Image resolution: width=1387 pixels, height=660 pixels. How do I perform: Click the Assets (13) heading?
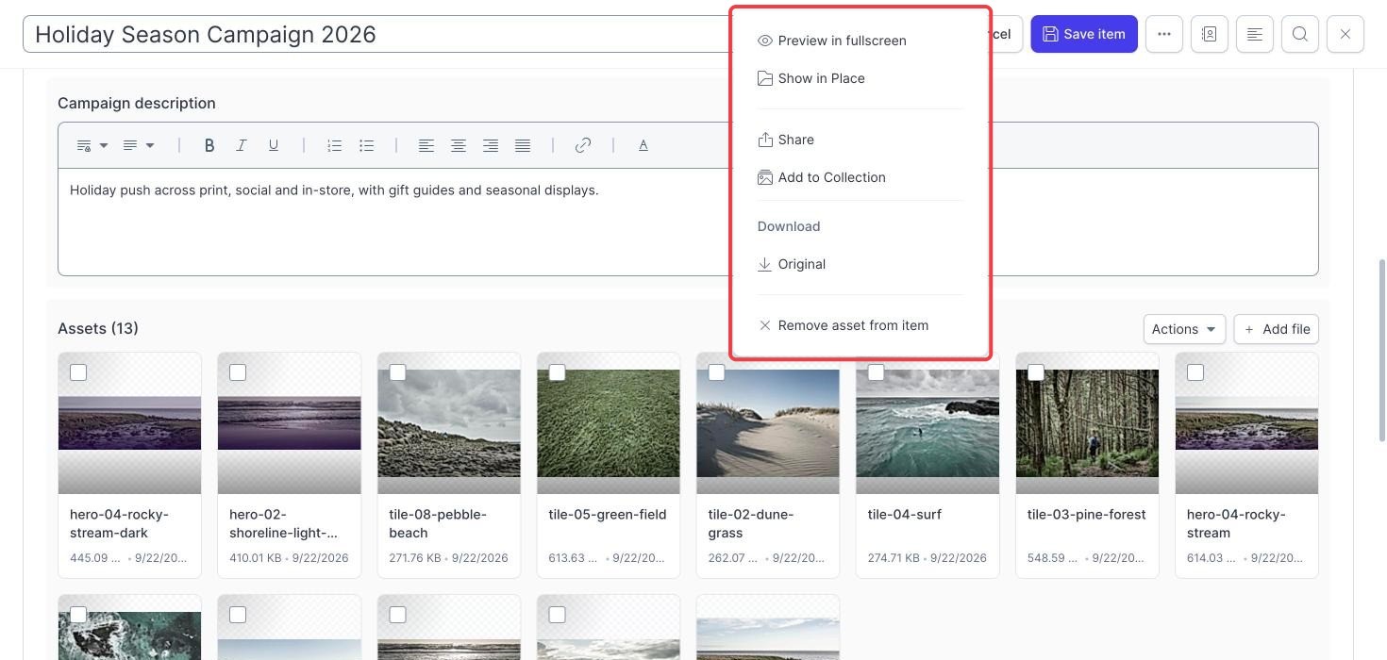[98, 328]
